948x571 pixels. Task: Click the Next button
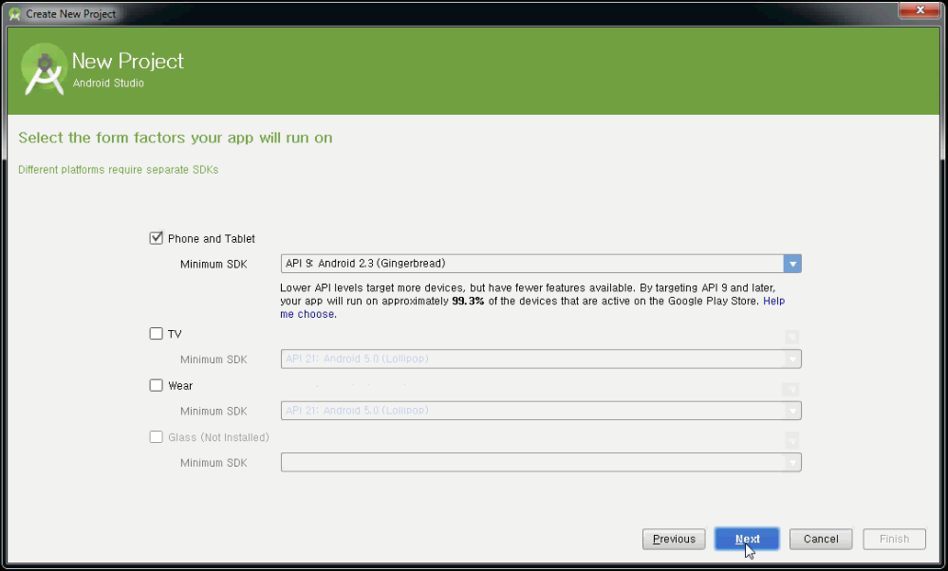click(748, 539)
